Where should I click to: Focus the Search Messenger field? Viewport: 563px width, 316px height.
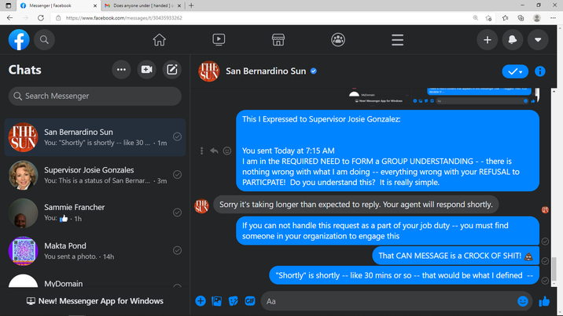click(95, 96)
